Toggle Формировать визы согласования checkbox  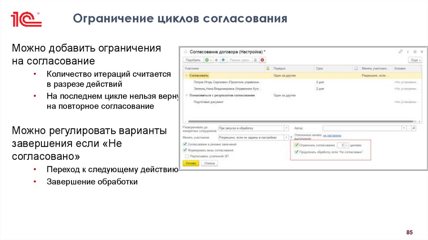185,150
